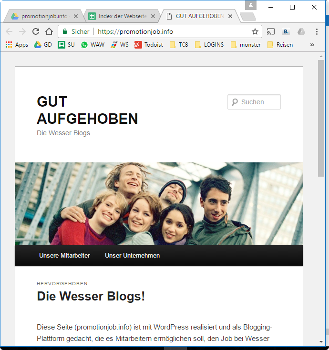329x350 pixels.
Task: Switch to the first promotionjob.info tab
Action: [x=44, y=16]
